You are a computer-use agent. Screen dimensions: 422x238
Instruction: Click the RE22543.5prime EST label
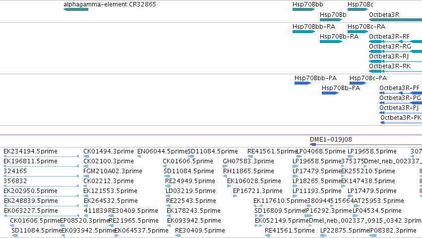(x=191, y=201)
